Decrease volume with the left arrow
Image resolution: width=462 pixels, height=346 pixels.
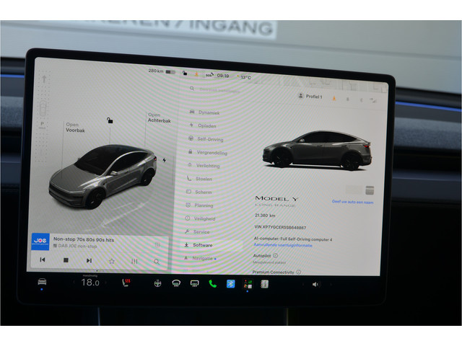point(302,284)
